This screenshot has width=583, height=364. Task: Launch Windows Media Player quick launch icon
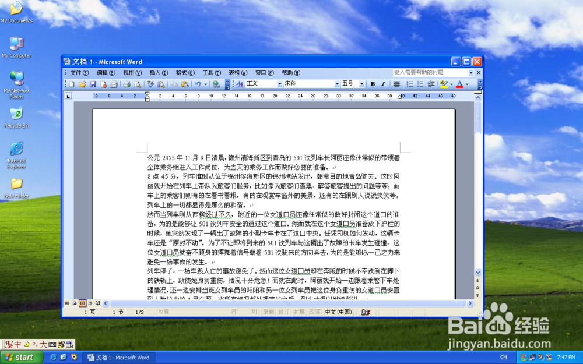tap(73, 357)
